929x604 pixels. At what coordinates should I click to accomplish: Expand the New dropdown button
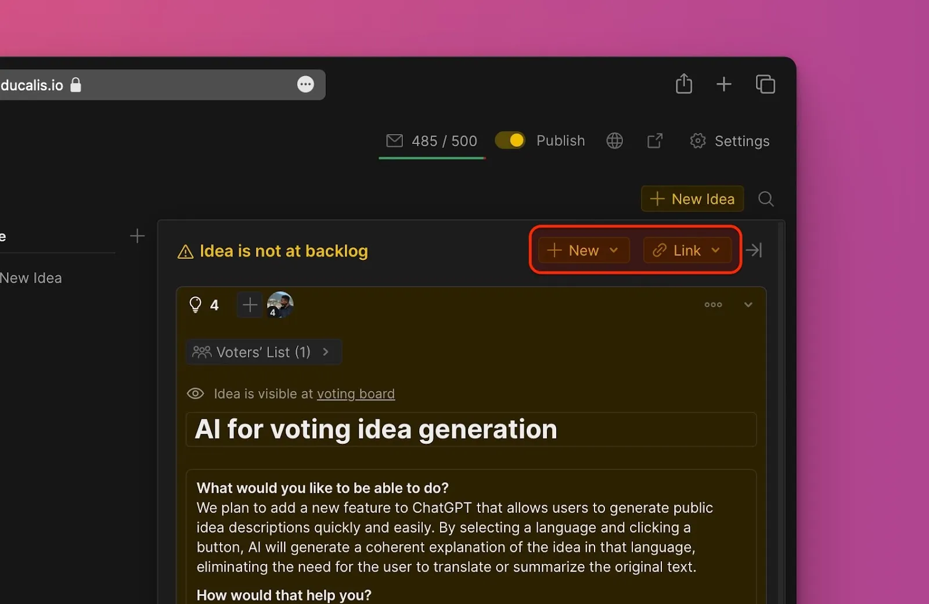[x=584, y=250]
